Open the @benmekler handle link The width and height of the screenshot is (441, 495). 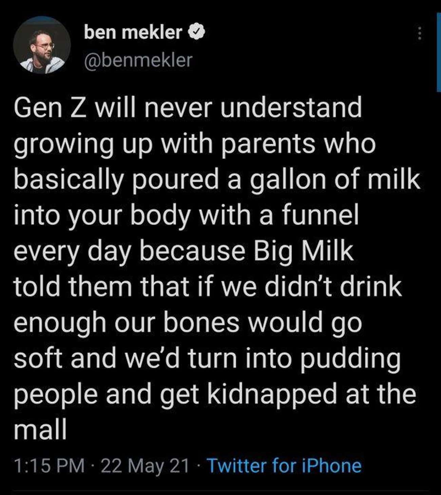138,60
